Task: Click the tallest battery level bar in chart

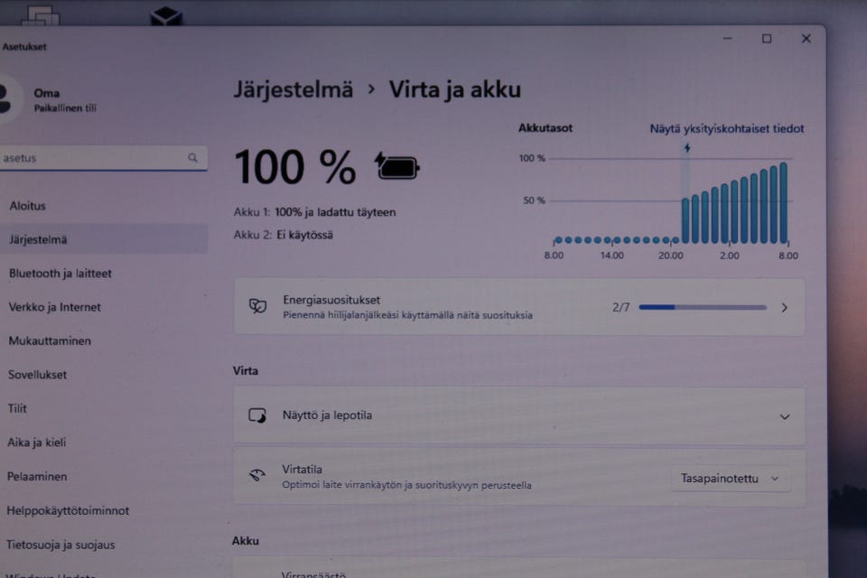Action: point(783,203)
